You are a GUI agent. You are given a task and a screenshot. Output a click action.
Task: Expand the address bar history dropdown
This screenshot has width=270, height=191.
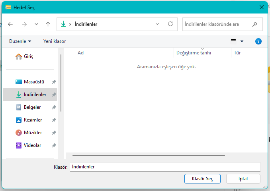[x=157, y=24]
